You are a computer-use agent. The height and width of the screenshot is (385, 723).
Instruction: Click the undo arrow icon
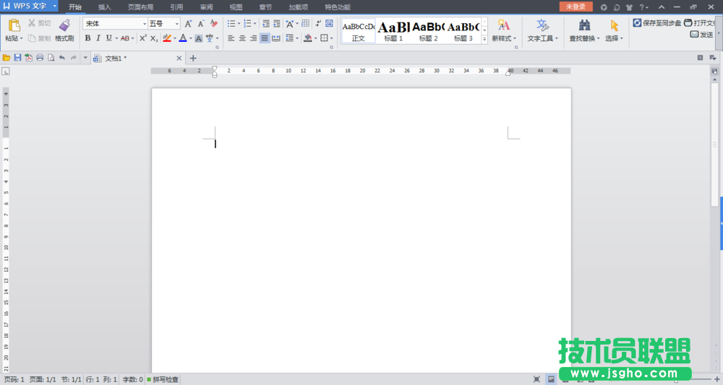tap(61, 58)
